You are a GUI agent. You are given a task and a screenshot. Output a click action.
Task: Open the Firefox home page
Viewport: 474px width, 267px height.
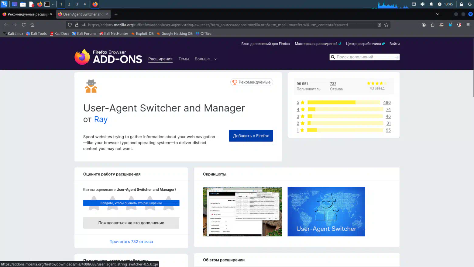(33, 25)
